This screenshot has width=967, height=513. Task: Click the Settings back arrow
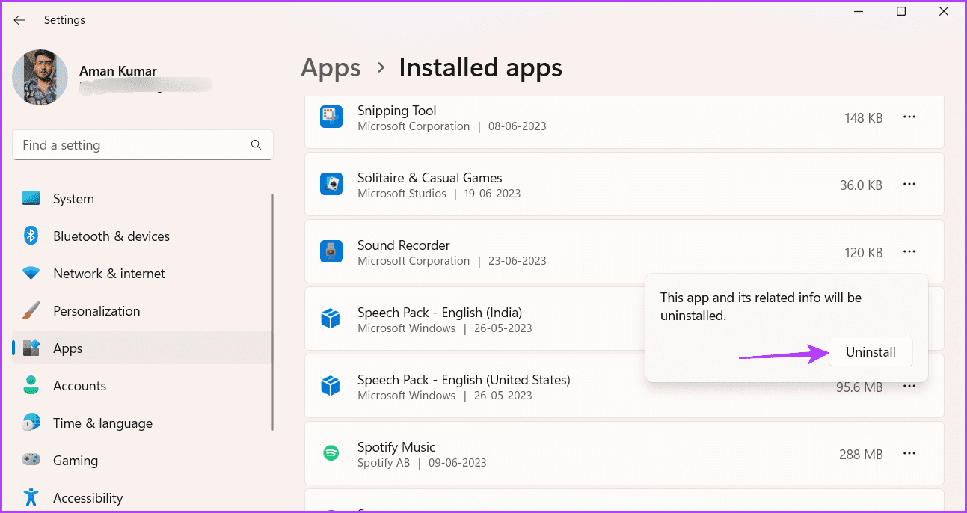click(x=19, y=20)
